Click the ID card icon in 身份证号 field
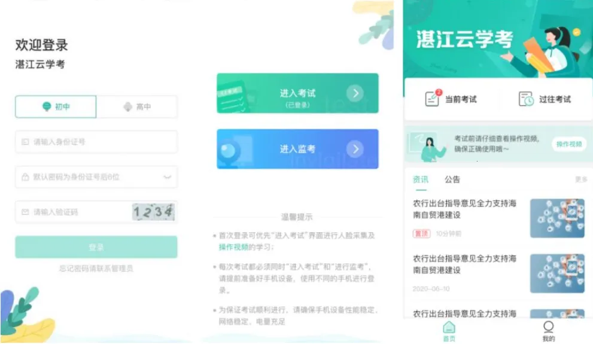Viewport: 593px width, 344px height. (25, 142)
